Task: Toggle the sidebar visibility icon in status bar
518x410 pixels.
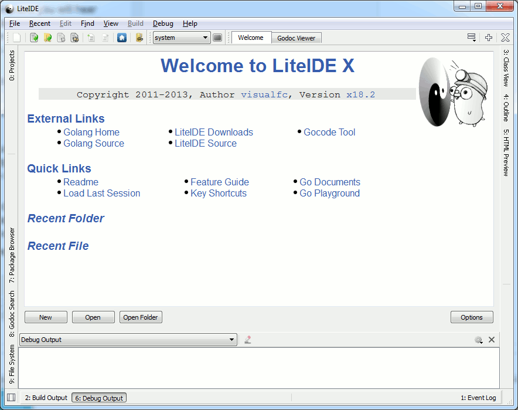Action: coord(11,398)
